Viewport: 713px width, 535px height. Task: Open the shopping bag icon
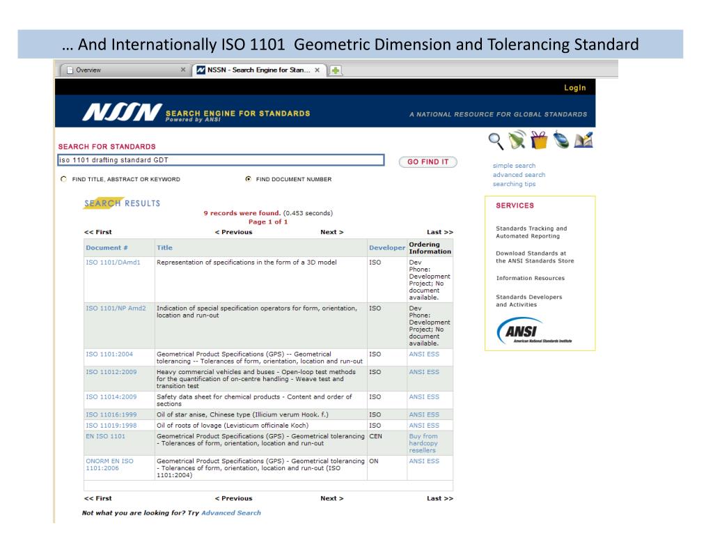[x=539, y=139]
